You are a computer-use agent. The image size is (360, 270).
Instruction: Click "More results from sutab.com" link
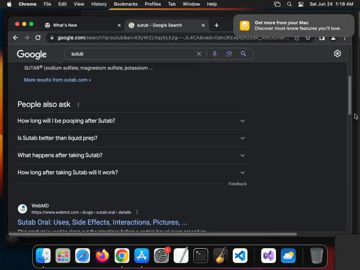point(57,80)
